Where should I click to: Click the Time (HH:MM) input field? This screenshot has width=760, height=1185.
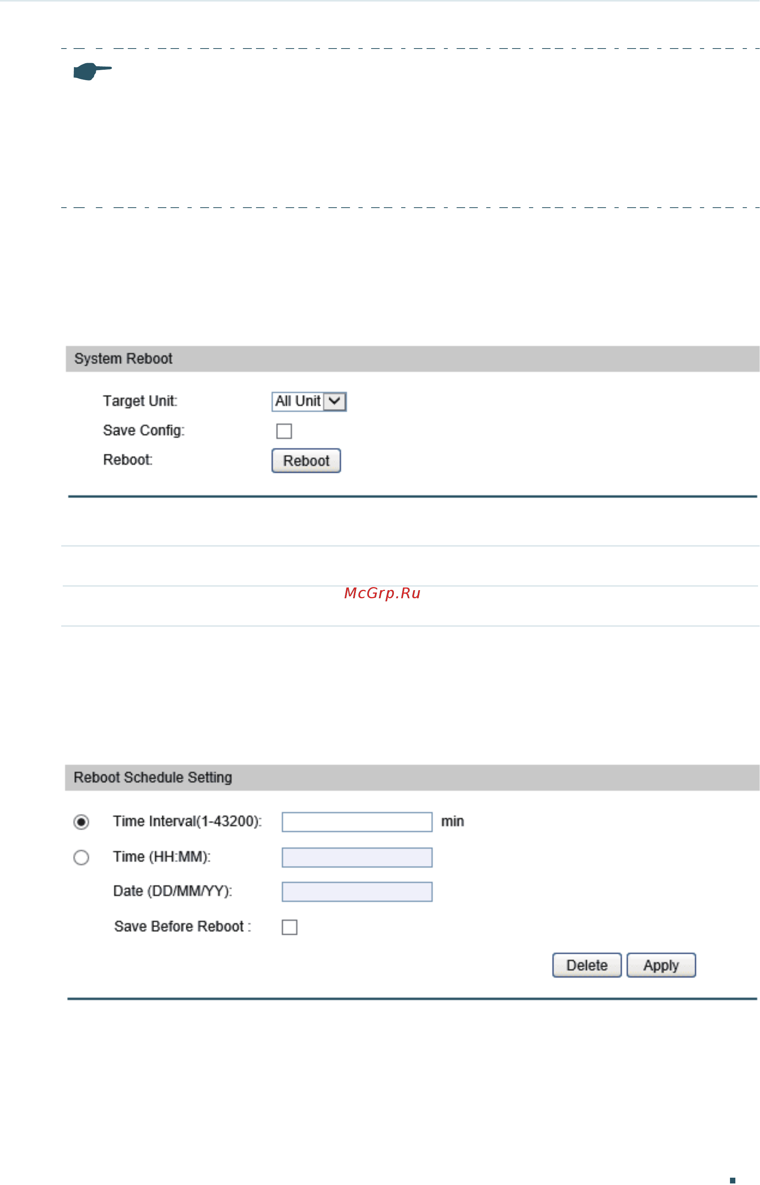coord(357,858)
